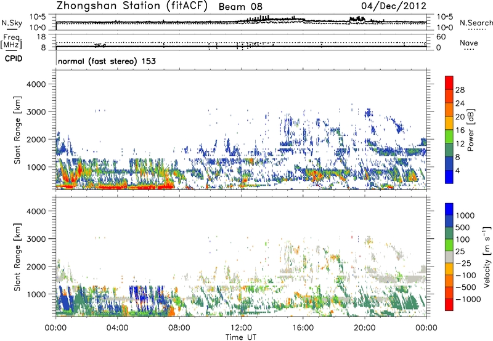Click the 18 tick on frequency axis
This screenshot has width=493, height=341.
coord(41,37)
